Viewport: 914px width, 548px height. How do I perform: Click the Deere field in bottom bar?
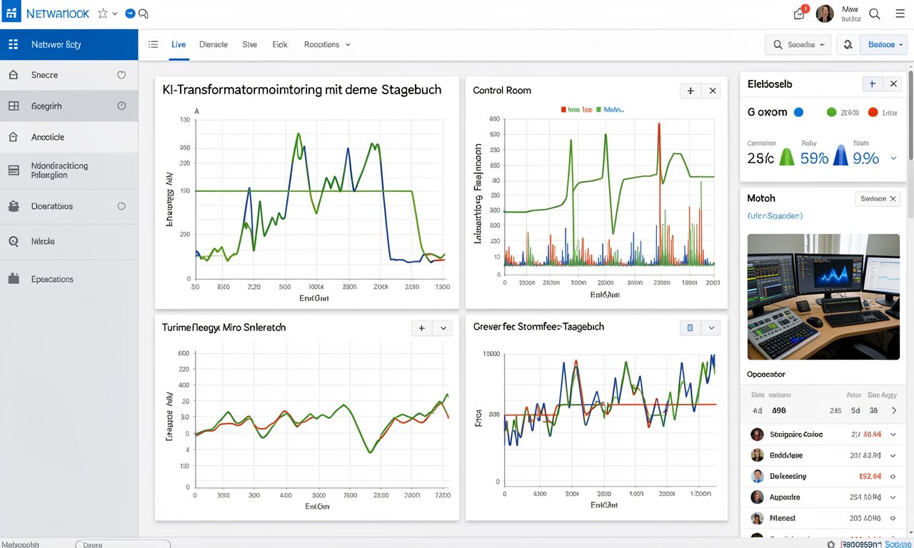(x=123, y=544)
